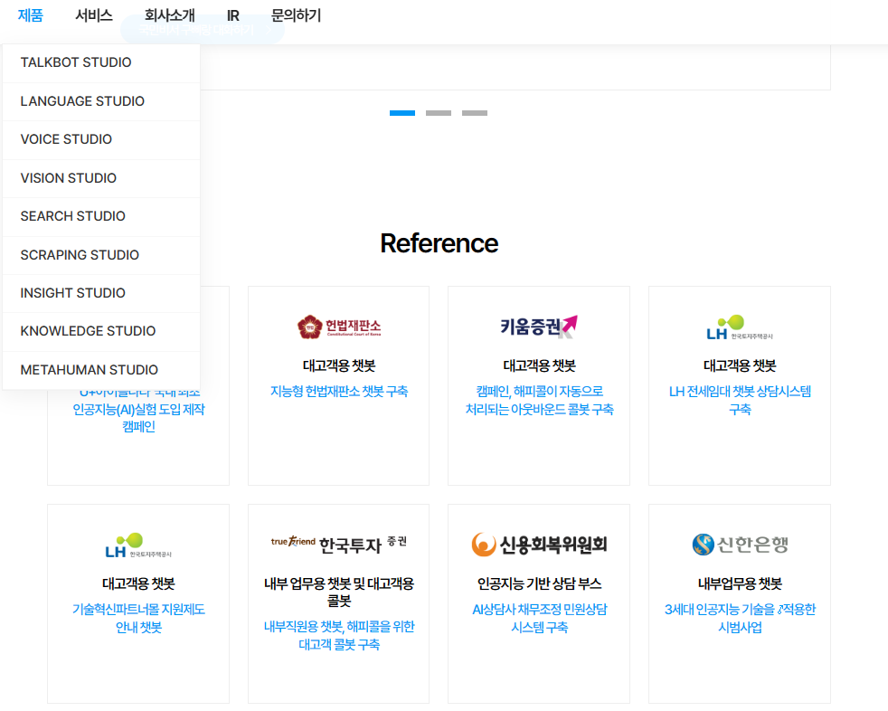Image resolution: width=888 pixels, height=711 pixels.
Task: Open link 지능형 헌법재판소 챗봇 구축
Action: pyautogui.click(x=339, y=392)
